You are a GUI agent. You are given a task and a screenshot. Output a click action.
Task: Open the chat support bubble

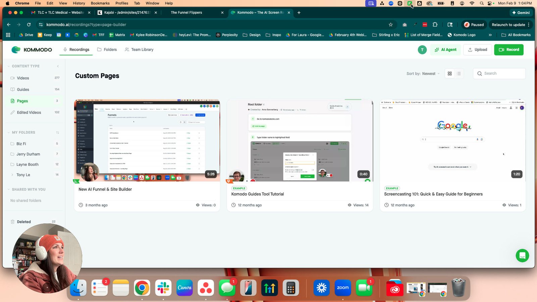point(522,256)
